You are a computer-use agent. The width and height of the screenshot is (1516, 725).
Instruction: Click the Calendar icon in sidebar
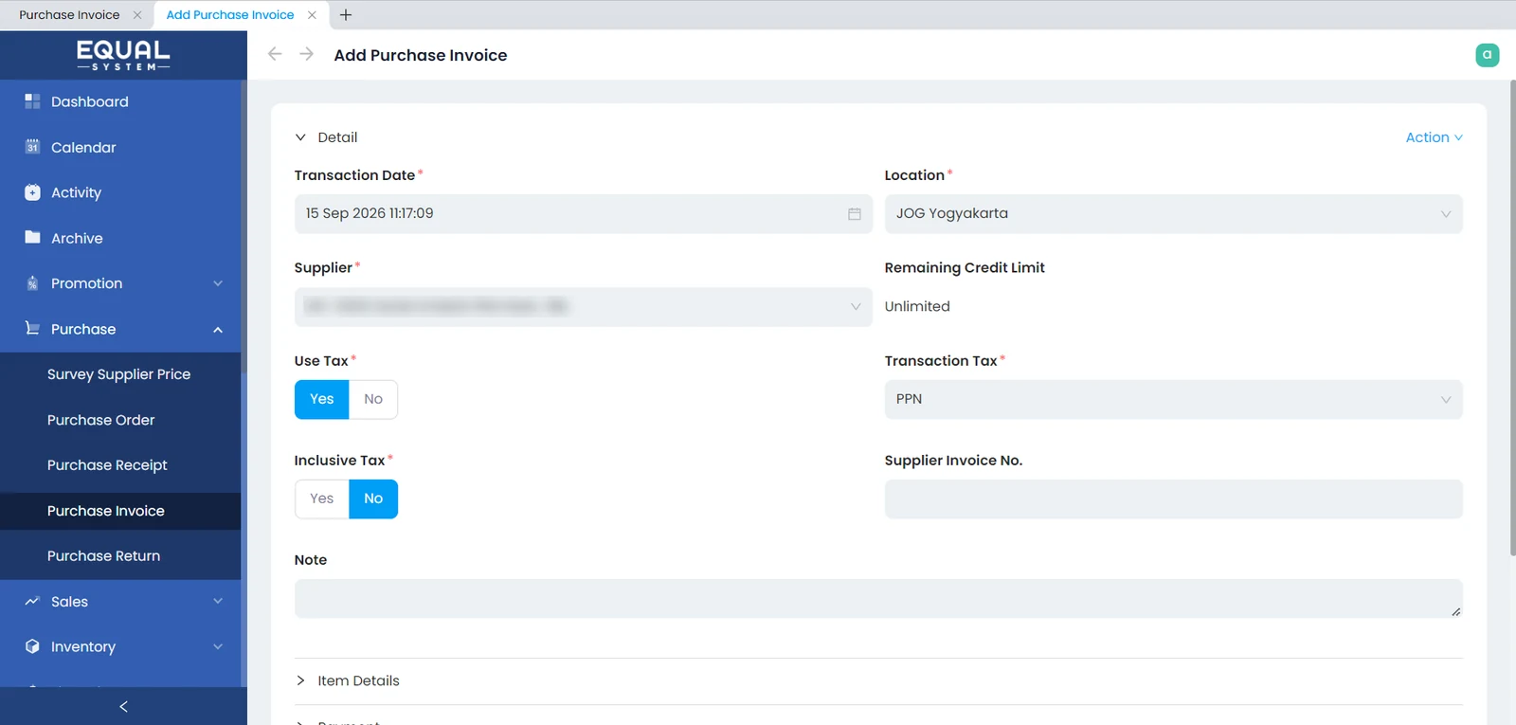pos(32,147)
